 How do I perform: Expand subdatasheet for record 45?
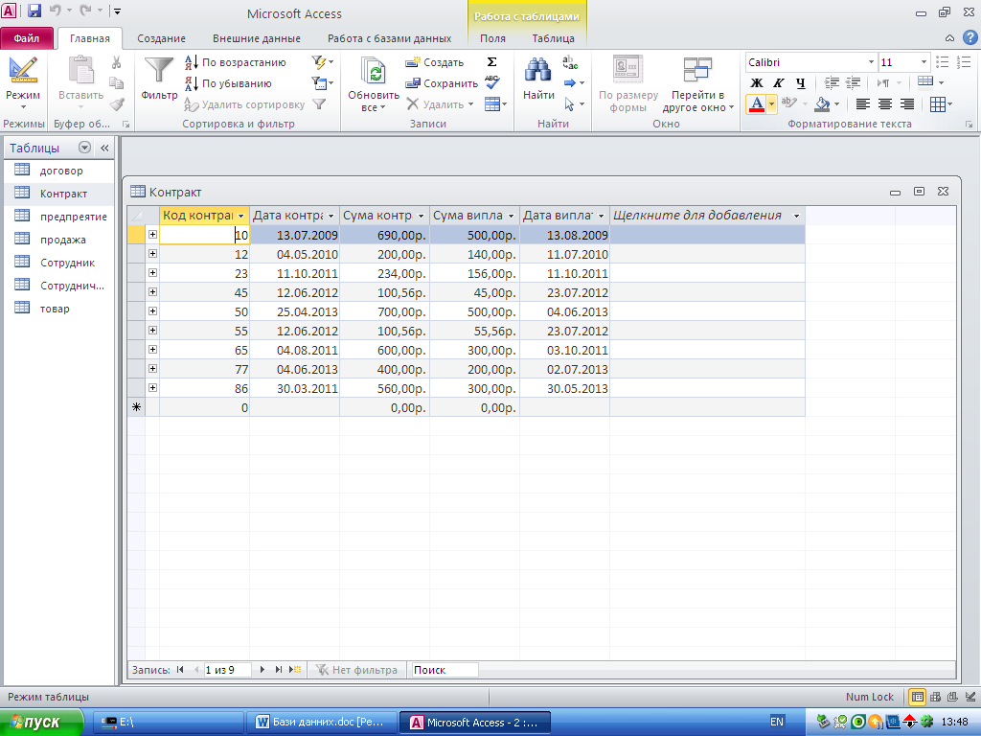click(152, 291)
